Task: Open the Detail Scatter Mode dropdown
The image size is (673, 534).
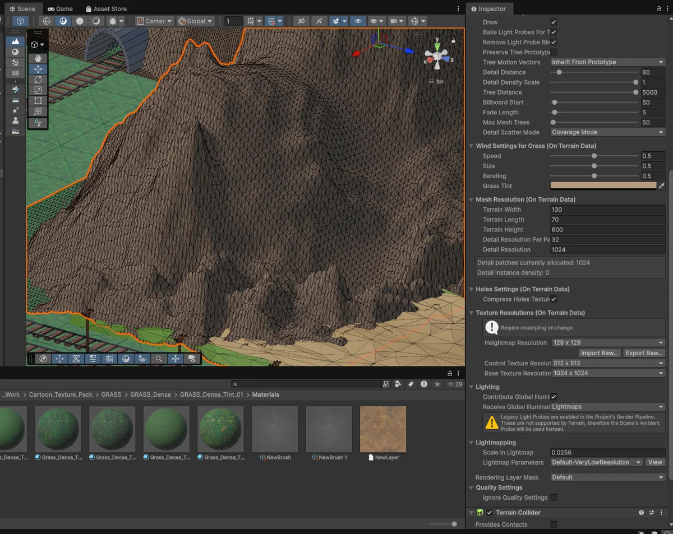Action: pyautogui.click(x=607, y=132)
